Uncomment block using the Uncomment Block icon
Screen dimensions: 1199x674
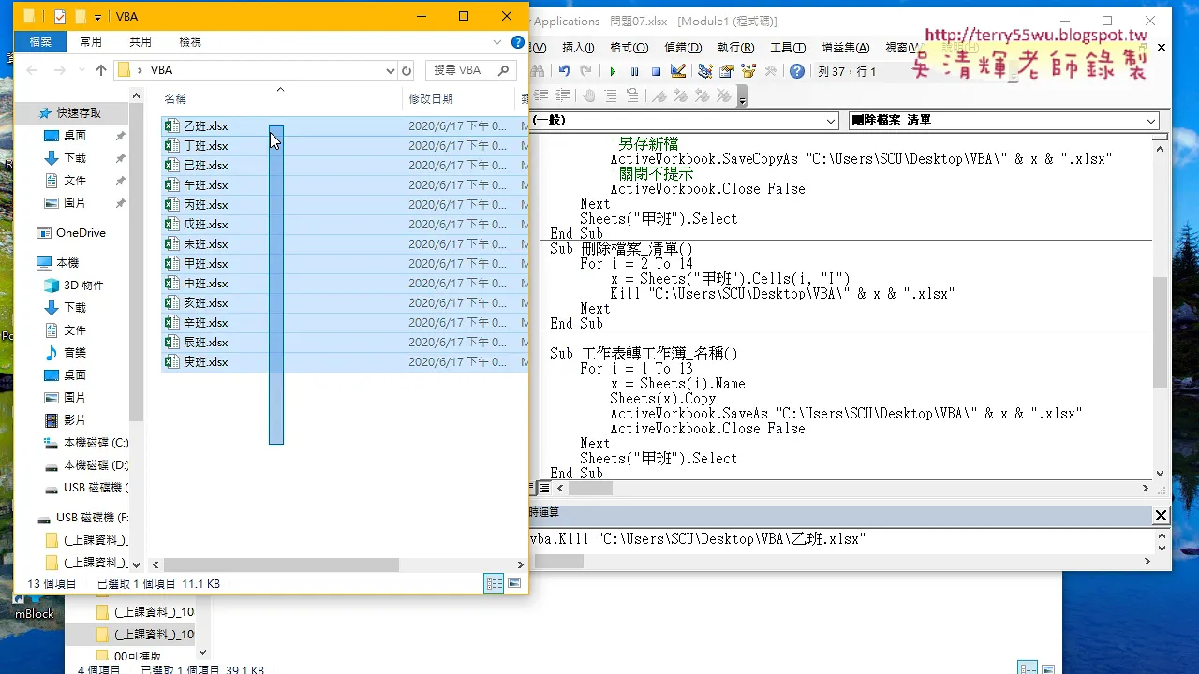(632, 95)
